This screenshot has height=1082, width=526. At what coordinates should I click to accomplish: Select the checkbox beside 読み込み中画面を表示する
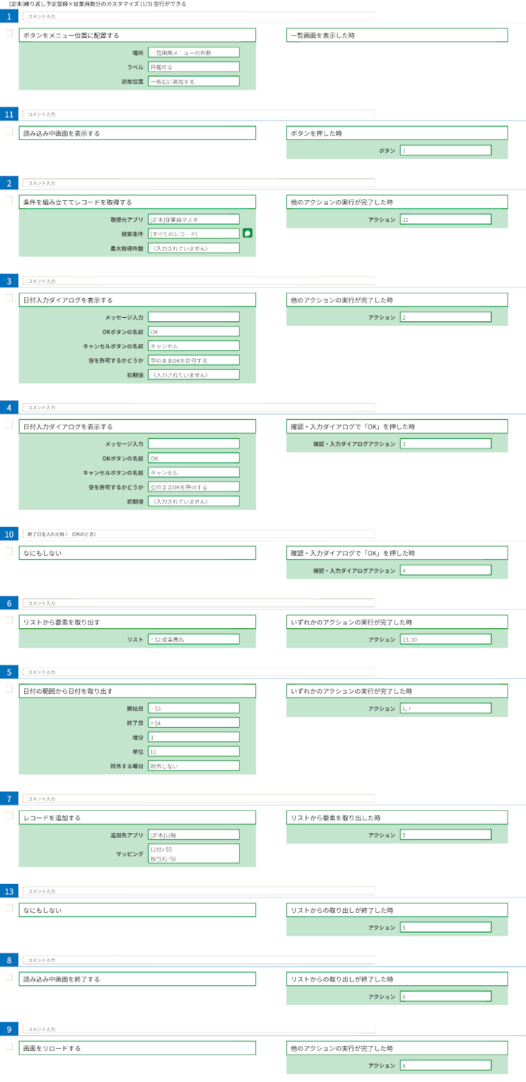pos(9,131)
